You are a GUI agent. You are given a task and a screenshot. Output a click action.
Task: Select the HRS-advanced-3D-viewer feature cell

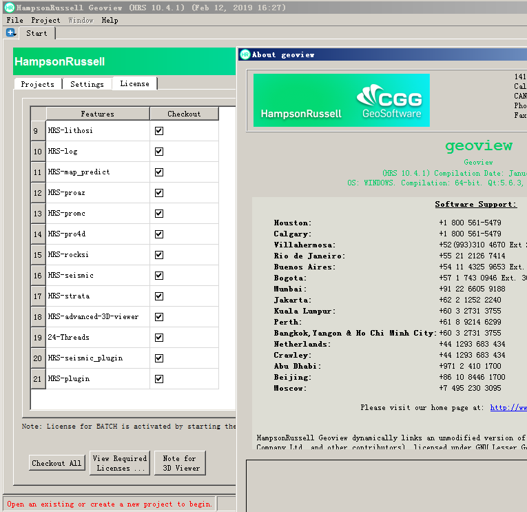click(97, 317)
